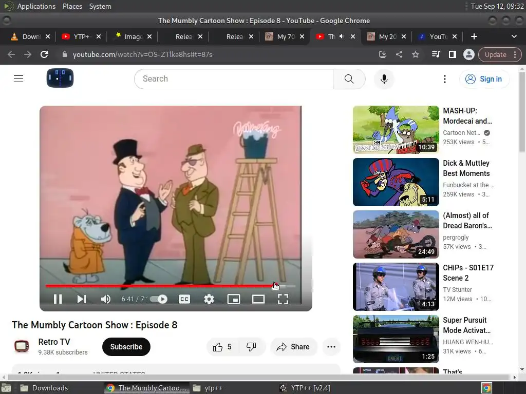Open the Applications menu
Image resolution: width=526 pixels, height=394 pixels.
point(36,6)
